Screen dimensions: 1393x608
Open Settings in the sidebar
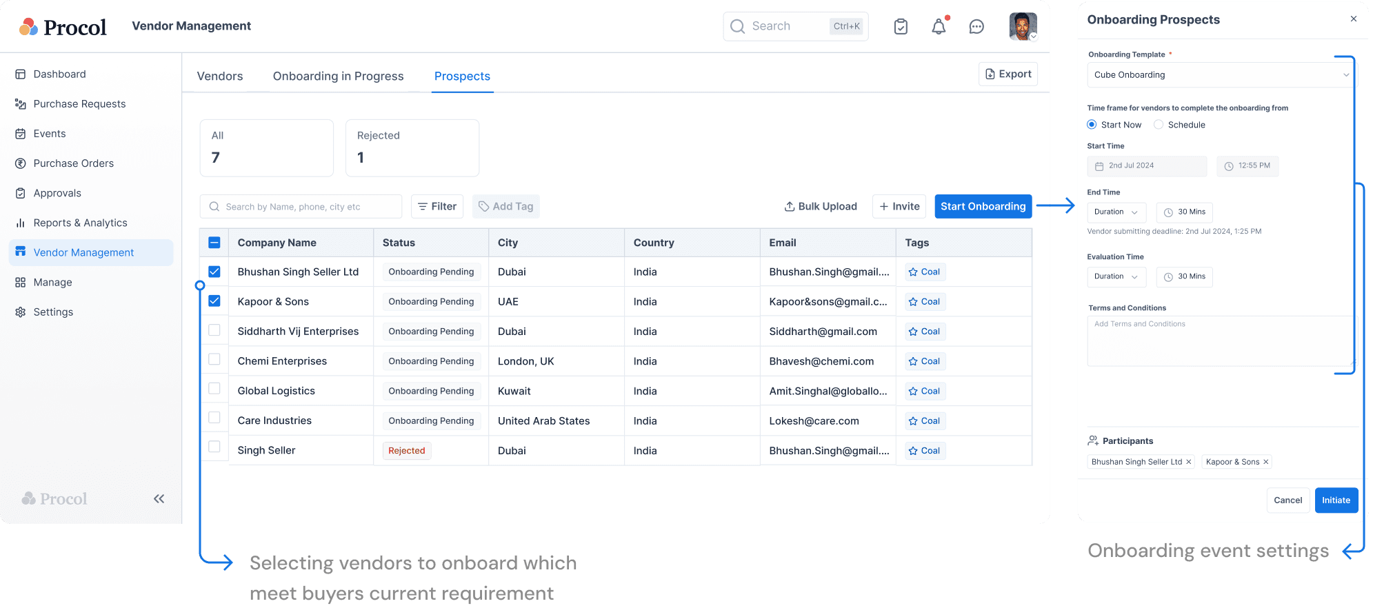[44, 312]
